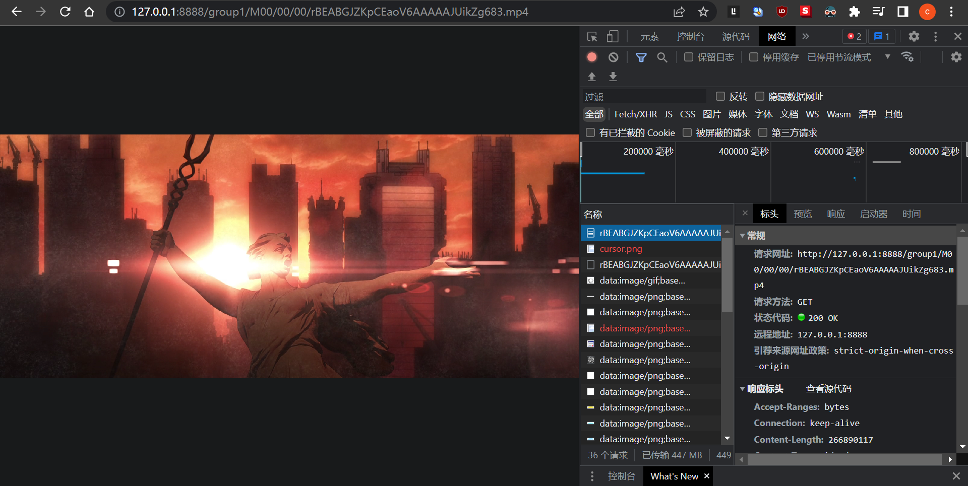
Task: Switch to the 元素 tab
Action: 649,36
